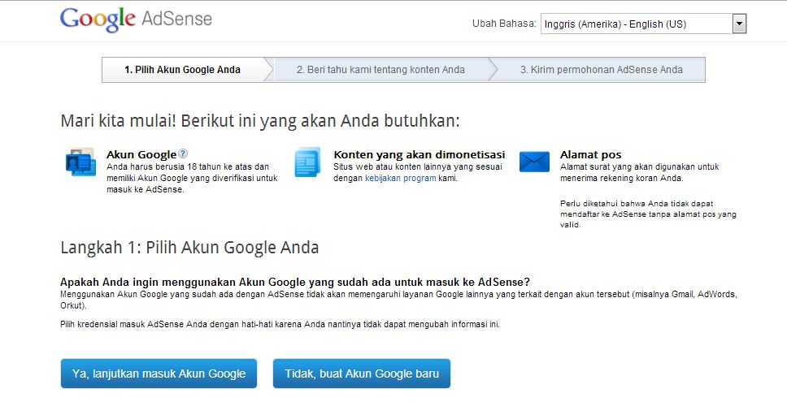
Task: Click Tidak, buat Akun Google baru button
Action: [x=362, y=374]
